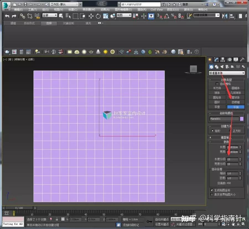This screenshot has width=249, height=229.
Task: Open the Lights category in the Create panel
Action: point(221,66)
